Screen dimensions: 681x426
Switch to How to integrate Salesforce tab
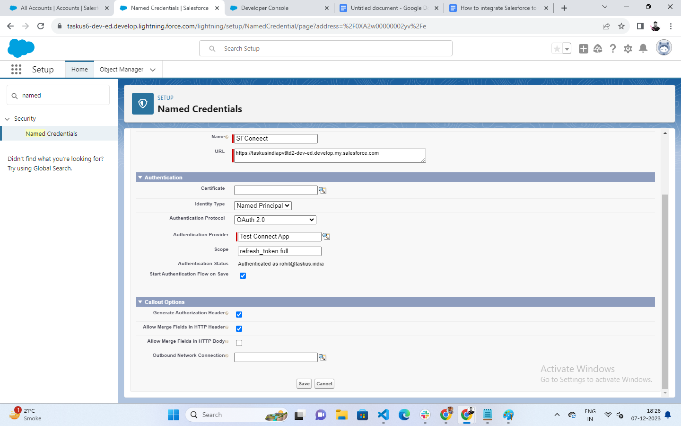pyautogui.click(x=498, y=8)
